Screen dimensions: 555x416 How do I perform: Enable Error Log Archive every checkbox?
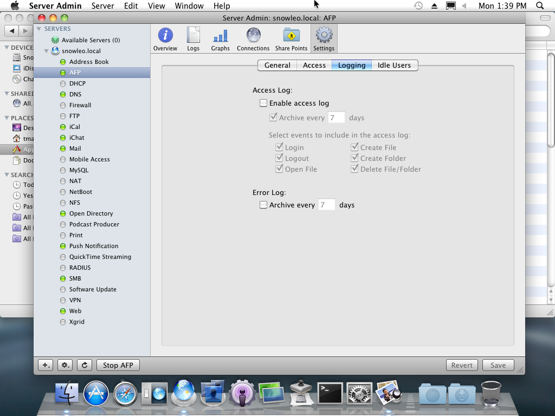pos(263,205)
